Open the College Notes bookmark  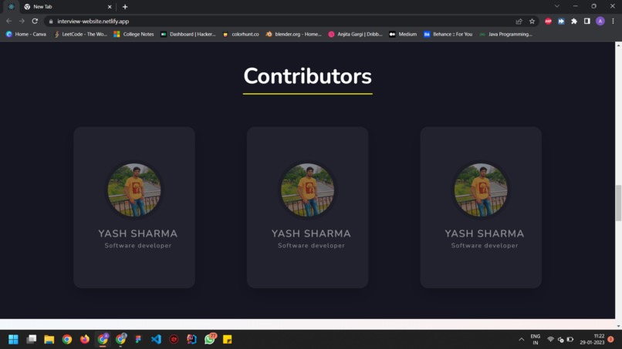point(134,35)
